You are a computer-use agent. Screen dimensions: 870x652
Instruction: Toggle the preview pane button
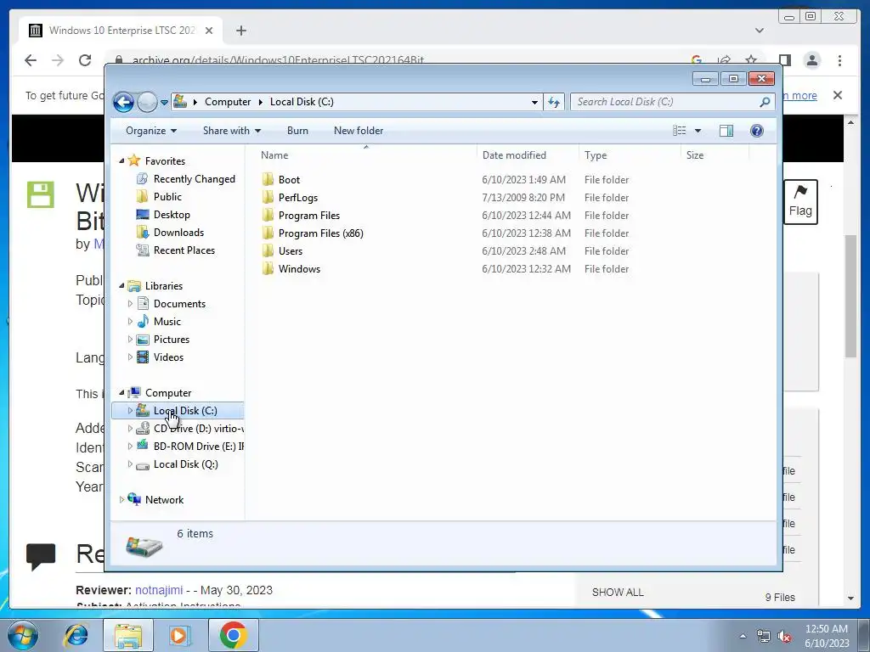click(x=726, y=131)
